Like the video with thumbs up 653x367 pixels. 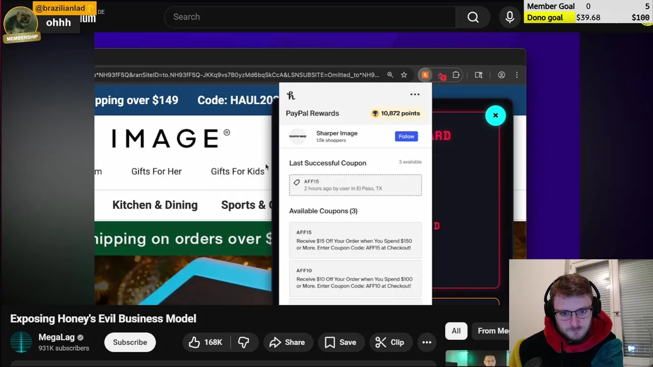[206, 342]
